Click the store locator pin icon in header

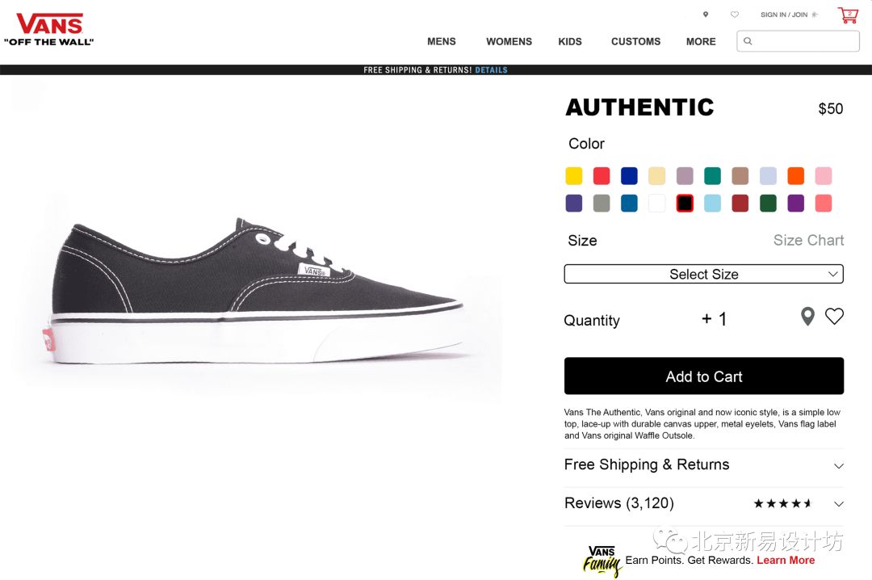point(706,14)
